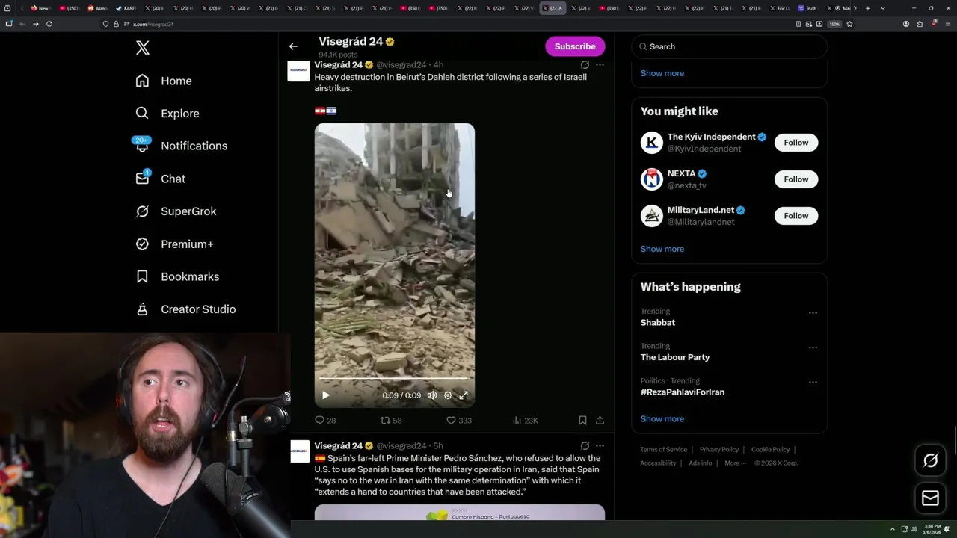Viewport: 957px width, 538px height.
Task: Open more menu on the Beirut post
Action: pos(600,65)
